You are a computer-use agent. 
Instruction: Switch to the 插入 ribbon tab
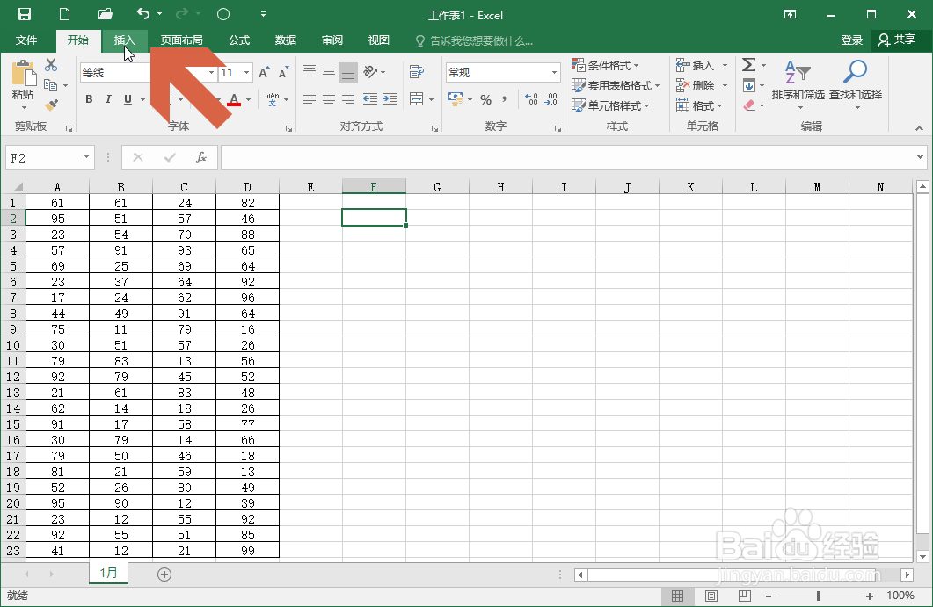click(x=124, y=40)
